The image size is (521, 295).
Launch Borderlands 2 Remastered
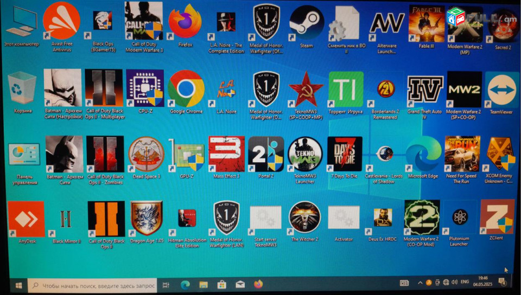click(x=385, y=89)
